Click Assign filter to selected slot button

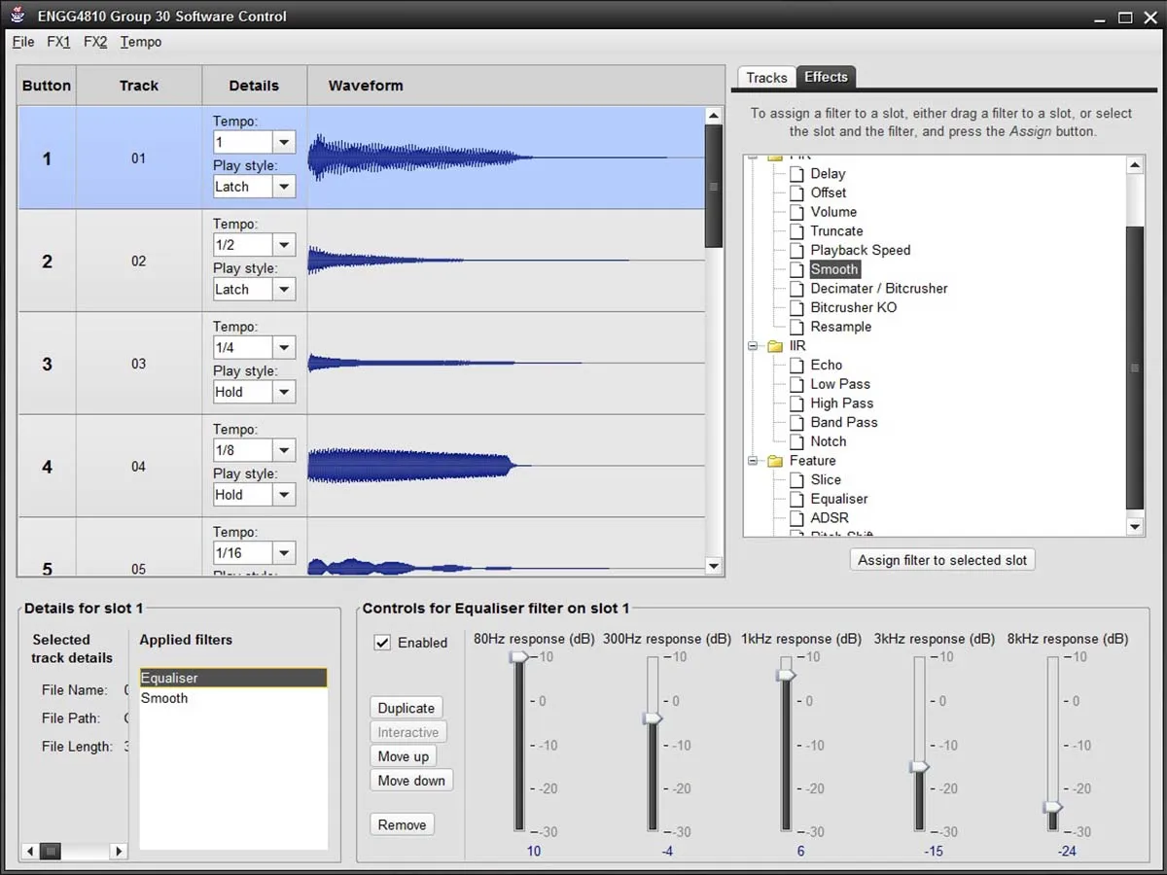[942, 560]
